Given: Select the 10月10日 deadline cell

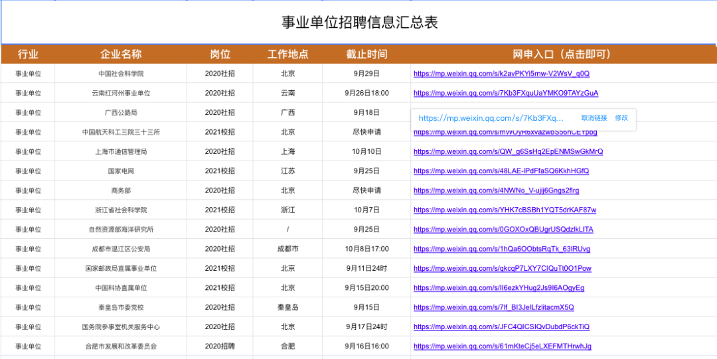Looking at the screenshot, I should click(x=366, y=151).
